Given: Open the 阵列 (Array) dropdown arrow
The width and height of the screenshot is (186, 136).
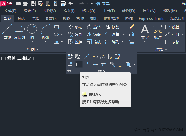Looking at the screenshot, I should [123, 42].
